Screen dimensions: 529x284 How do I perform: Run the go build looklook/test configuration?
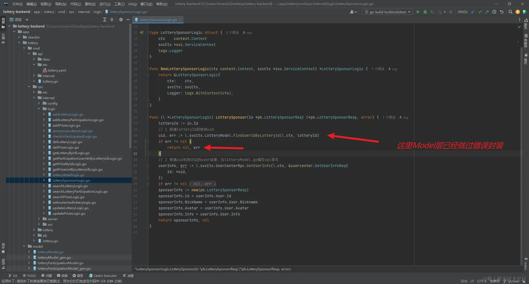coord(418,12)
